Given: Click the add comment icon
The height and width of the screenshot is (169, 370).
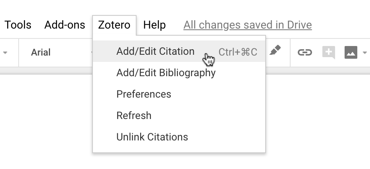Looking at the screenshot, I should pos(329,52).
